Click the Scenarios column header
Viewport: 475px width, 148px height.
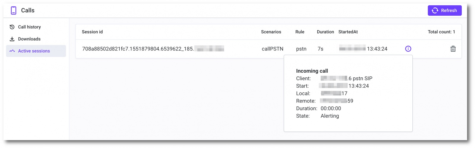coord(271,32)
